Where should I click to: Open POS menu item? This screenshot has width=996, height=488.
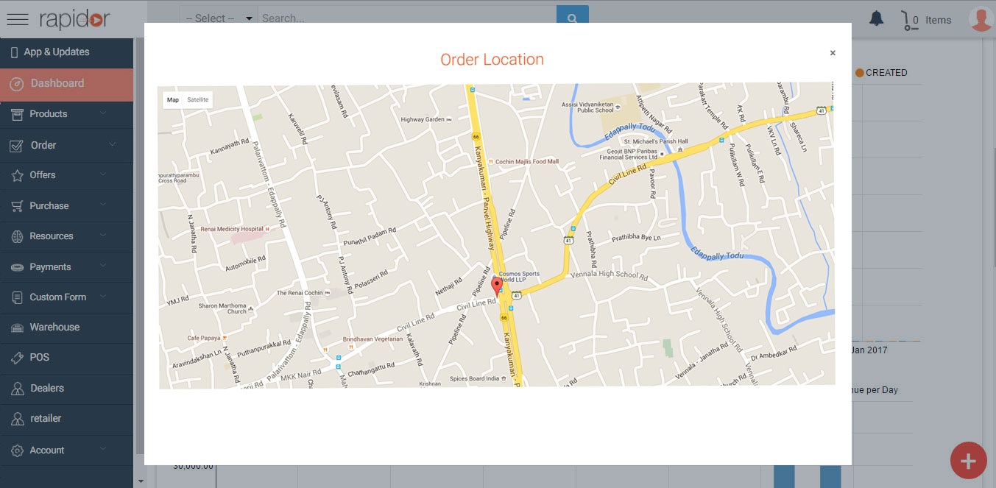click(66, 358)
